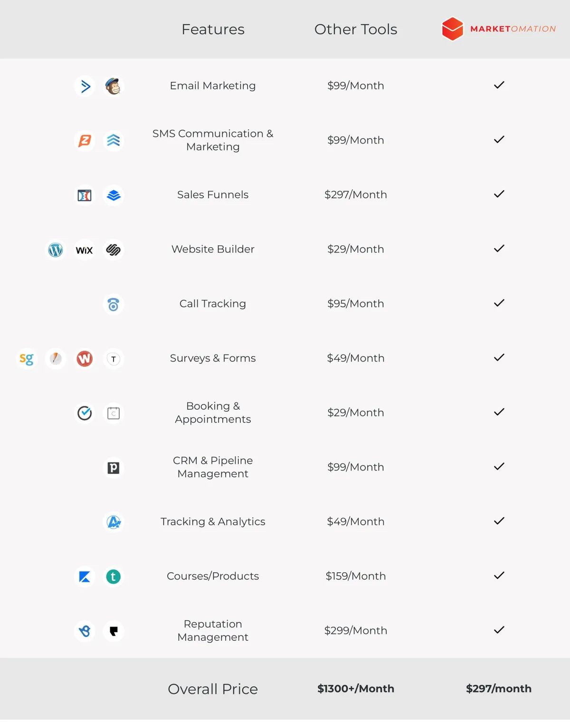The height and width of the screenshot is (722, 570).
Task: Click the Reputation Management checkmark
Action: [499, 630]
